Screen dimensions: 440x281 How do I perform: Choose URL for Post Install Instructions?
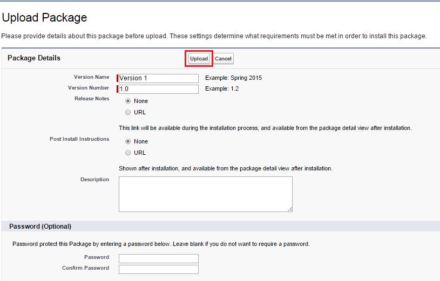coord(128,153)
